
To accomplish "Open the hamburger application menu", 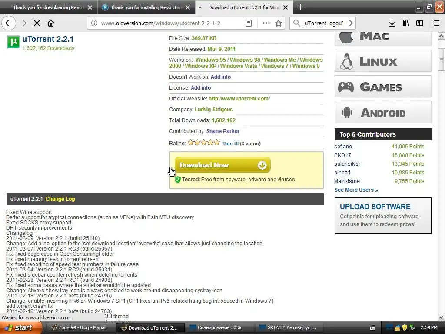I will (437, 23).
